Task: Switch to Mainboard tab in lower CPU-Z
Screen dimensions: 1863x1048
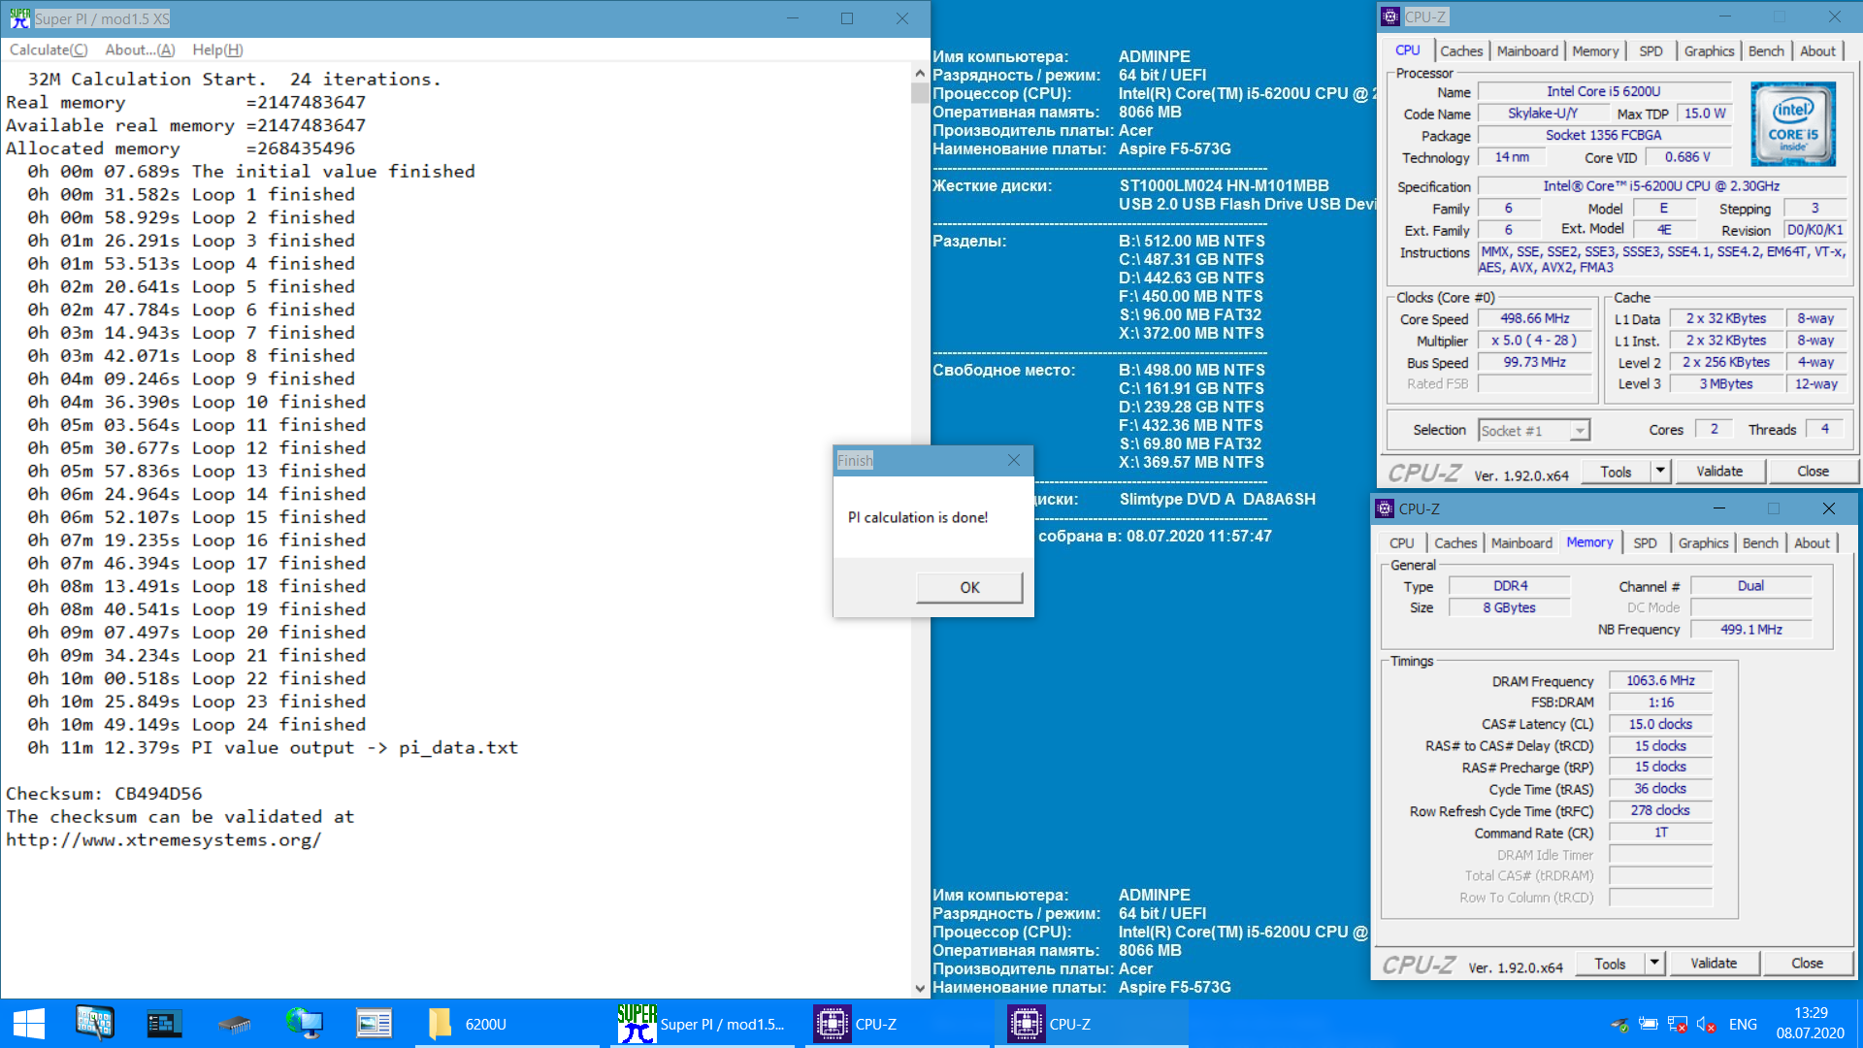Action: [x=1521, y=543]
